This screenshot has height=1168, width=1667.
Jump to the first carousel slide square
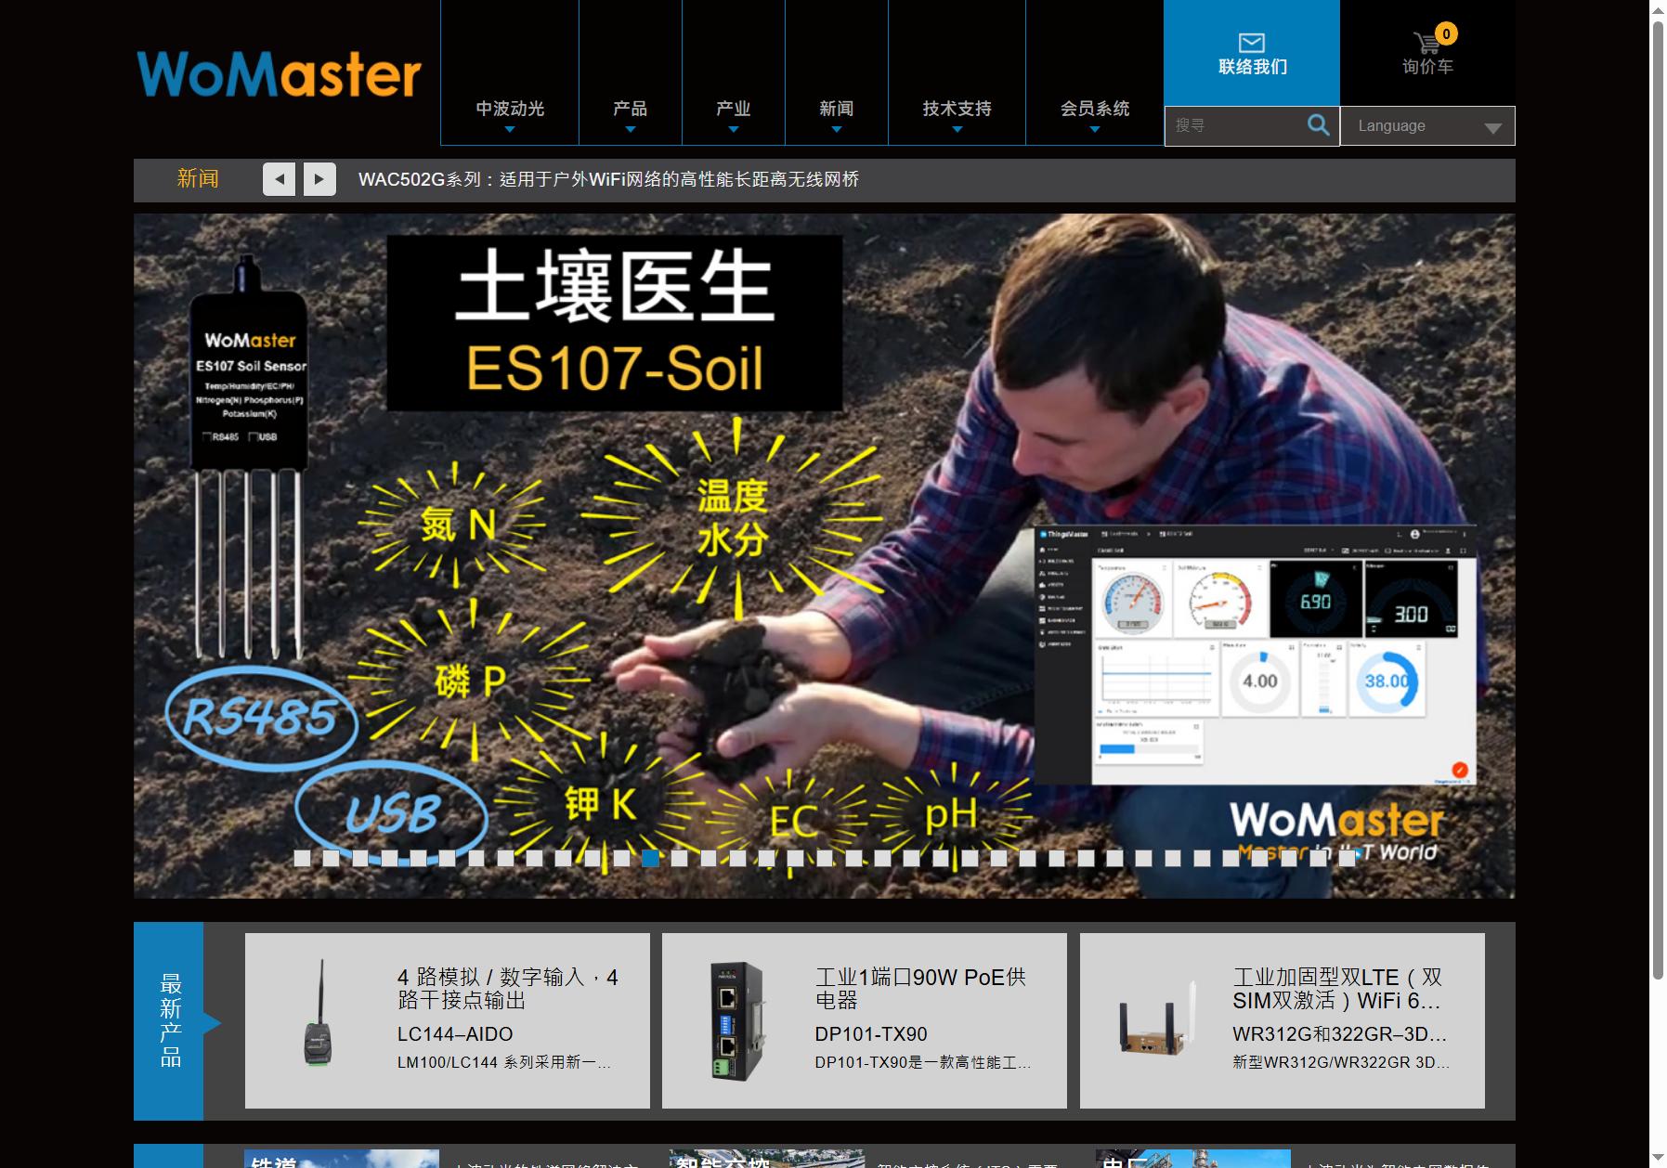[x=302, y=858]
